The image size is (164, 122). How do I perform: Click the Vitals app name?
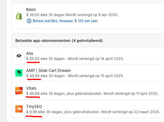click(x=31, y=88)
